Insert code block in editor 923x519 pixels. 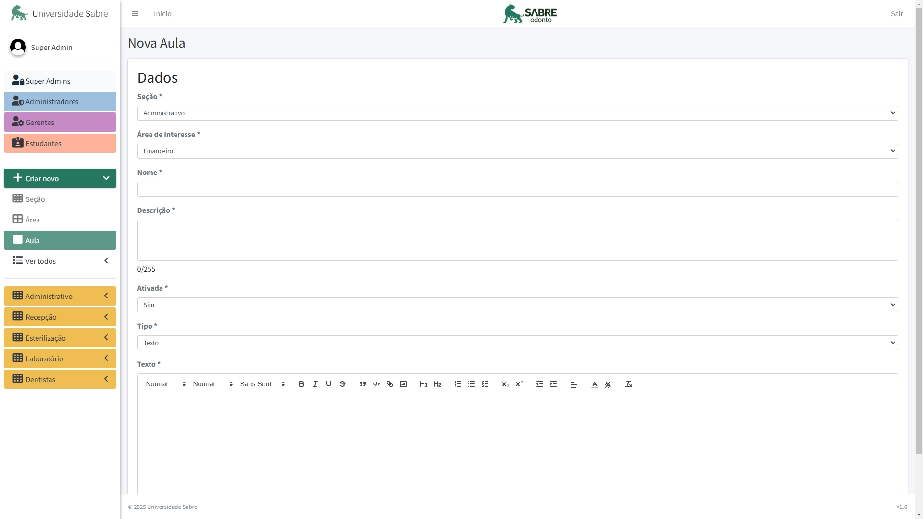[376, 384]
